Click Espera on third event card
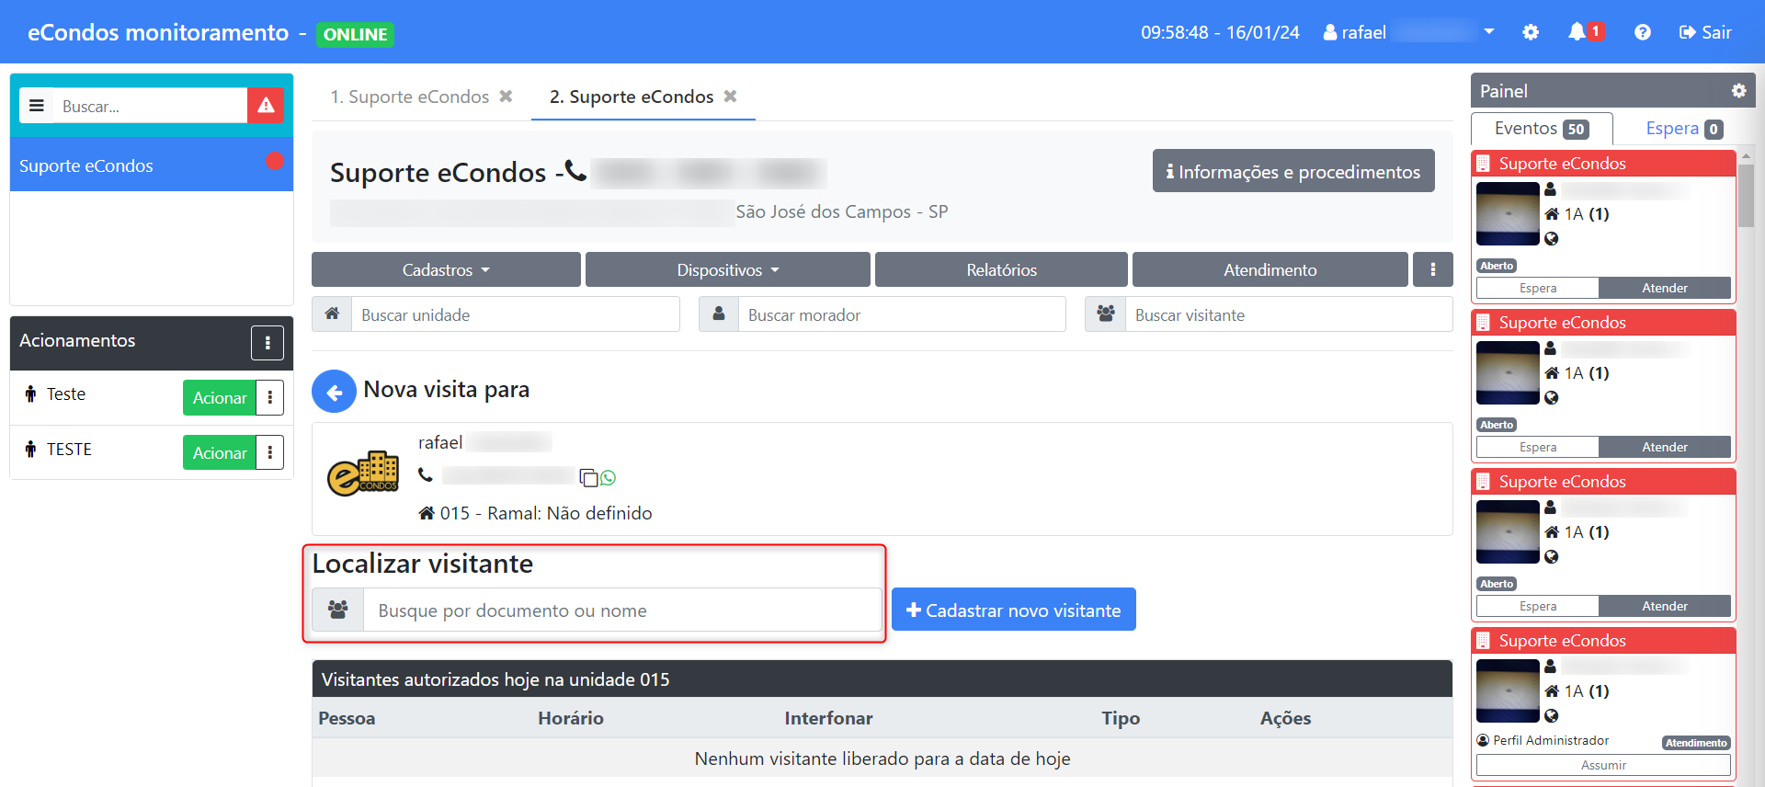The image size is (1765, 787). pyautogui.click(x=1538, y=606)
